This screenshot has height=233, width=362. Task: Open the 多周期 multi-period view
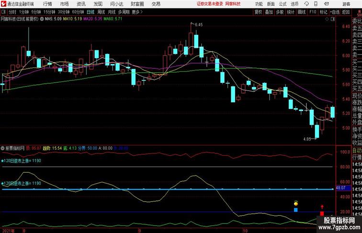(x=124, y=12)
